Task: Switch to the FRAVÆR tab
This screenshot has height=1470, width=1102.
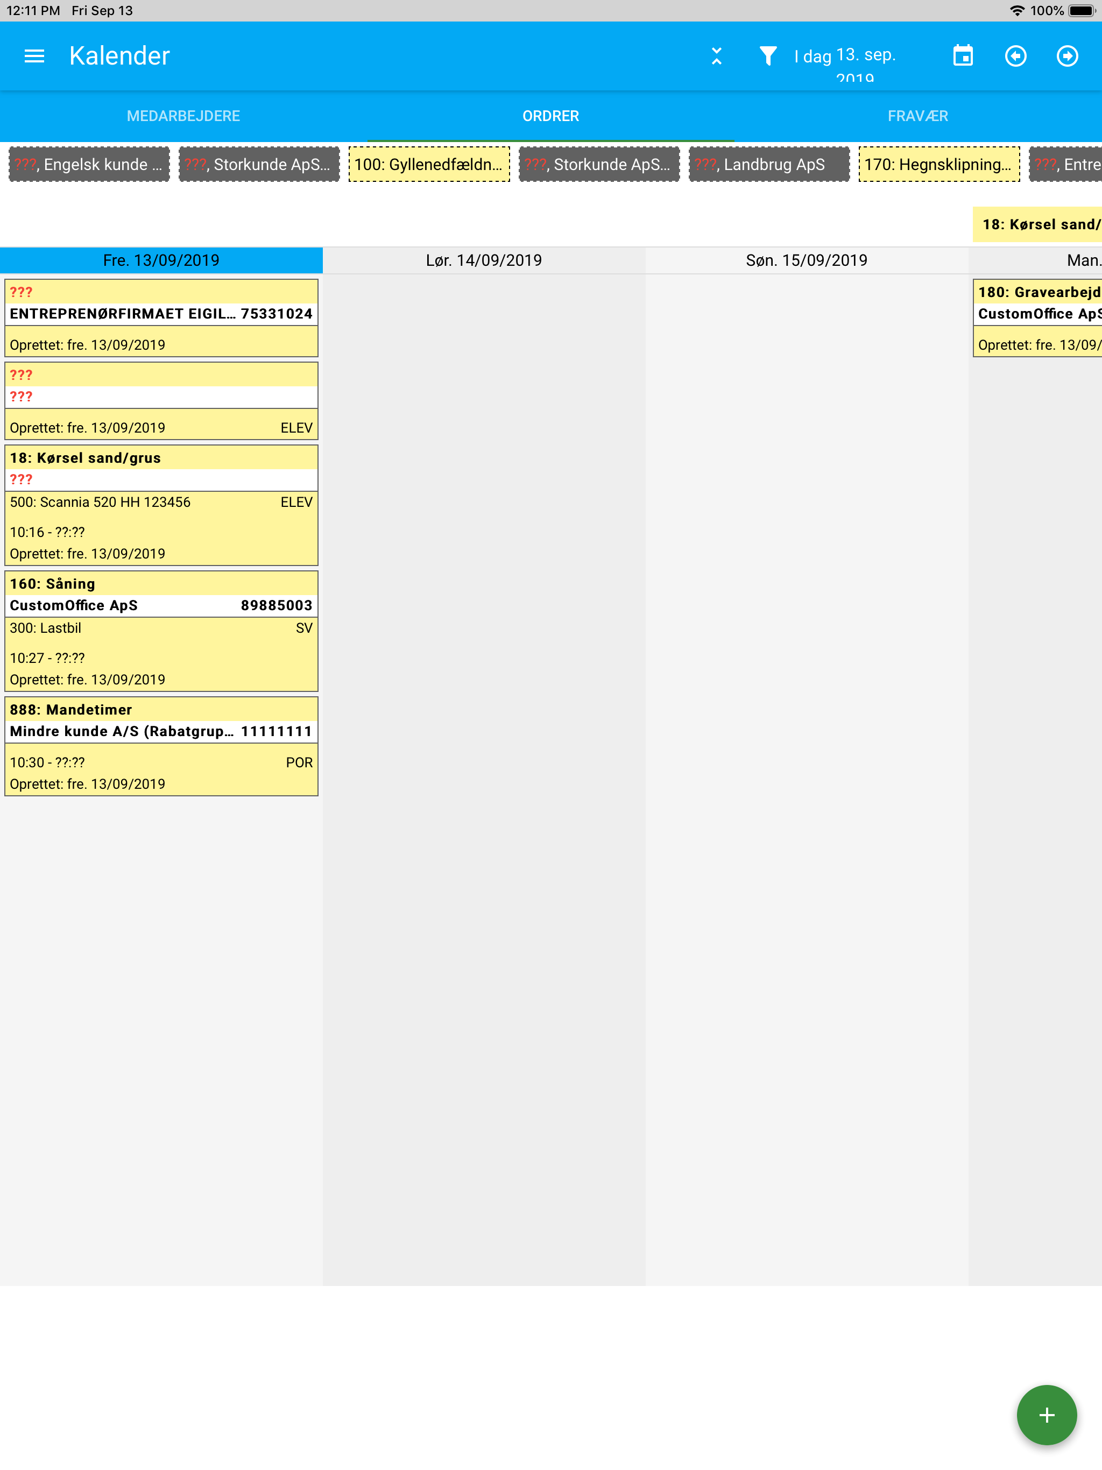Action: pyautogui.click(x=917, y=116)
